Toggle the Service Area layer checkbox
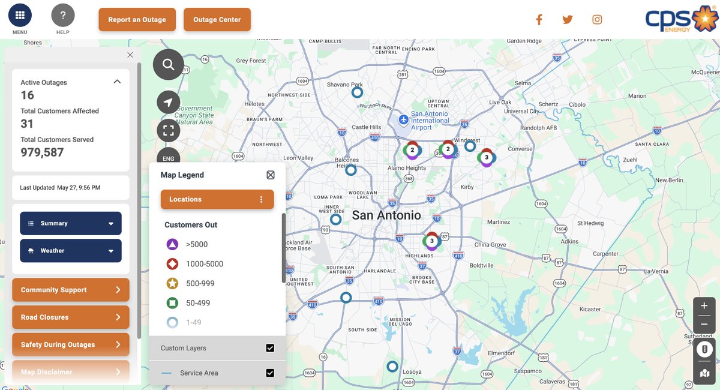The image size is (720, 390). tap(270, 373)
